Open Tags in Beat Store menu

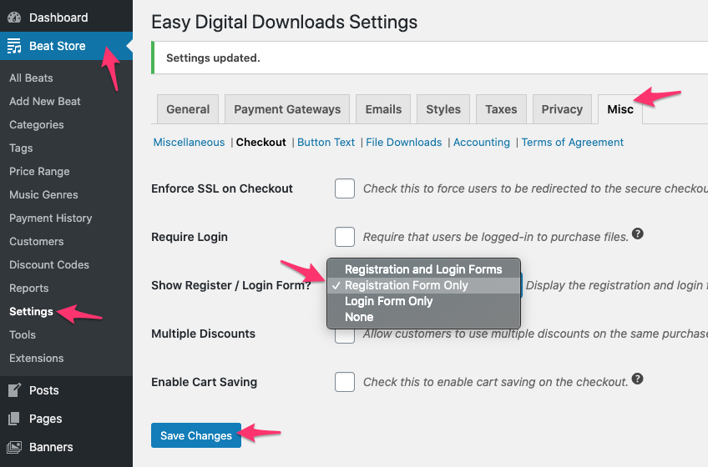(x=21, y=148)
